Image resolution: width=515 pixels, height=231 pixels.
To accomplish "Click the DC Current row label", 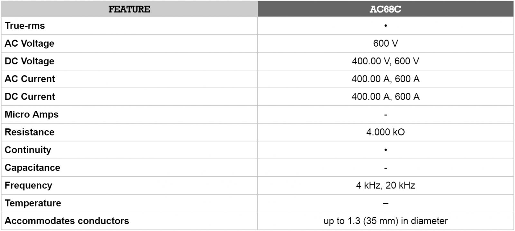I will pyautogui.click(x=30, y=97).
